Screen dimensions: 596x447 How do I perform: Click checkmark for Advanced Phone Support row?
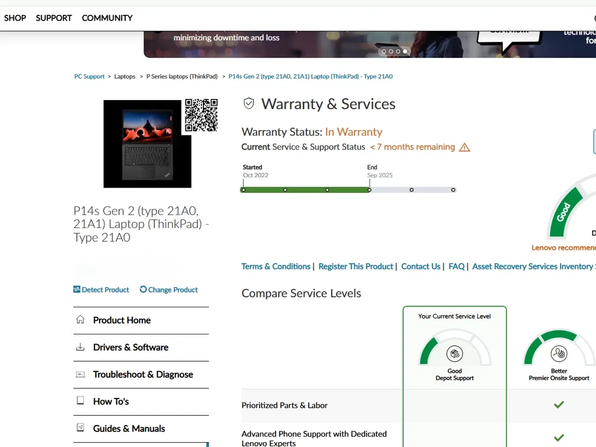coord(559,438)
